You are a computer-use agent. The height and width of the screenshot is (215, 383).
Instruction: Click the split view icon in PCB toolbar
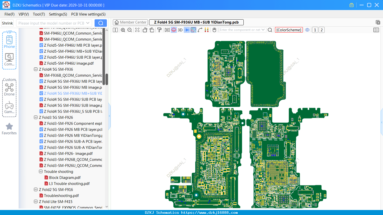click(115, 30)
